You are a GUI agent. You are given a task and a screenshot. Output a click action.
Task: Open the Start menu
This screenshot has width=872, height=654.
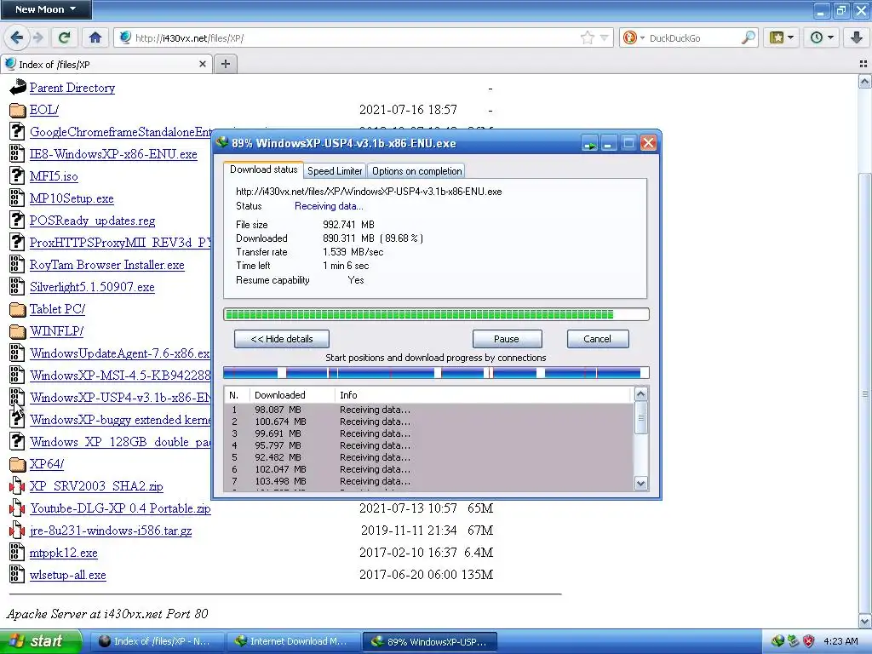(40, 641)
